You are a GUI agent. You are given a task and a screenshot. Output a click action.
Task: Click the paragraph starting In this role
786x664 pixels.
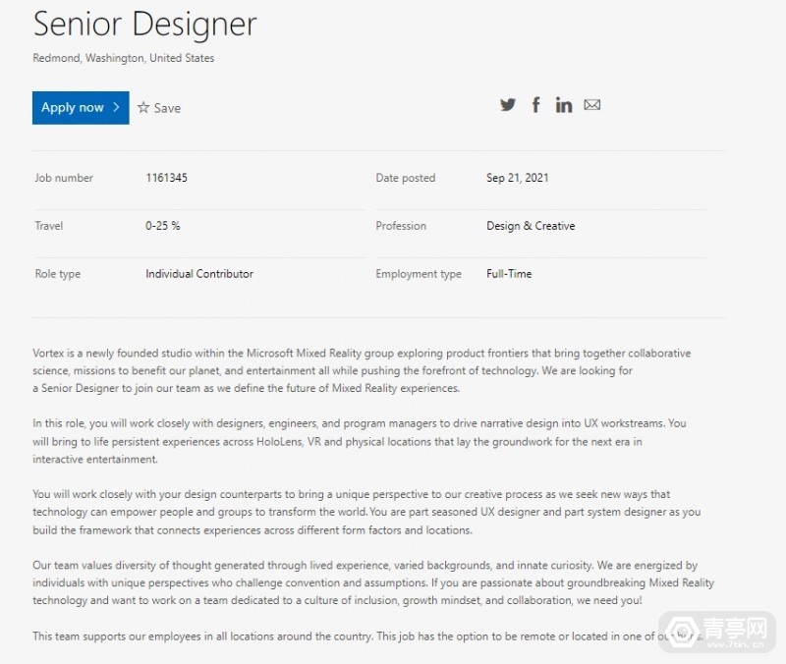click(359, 441)
